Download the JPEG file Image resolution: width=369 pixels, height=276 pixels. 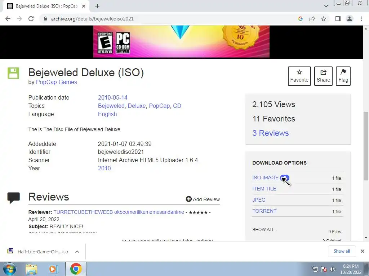click(259, 200)
